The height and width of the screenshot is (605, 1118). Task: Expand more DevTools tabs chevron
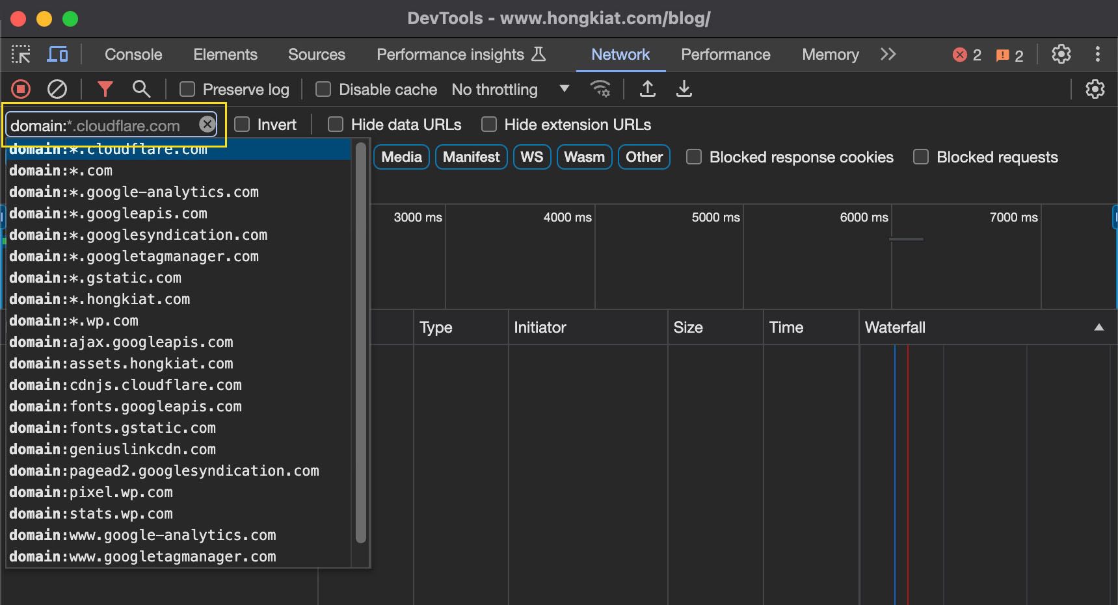[888, 55]
